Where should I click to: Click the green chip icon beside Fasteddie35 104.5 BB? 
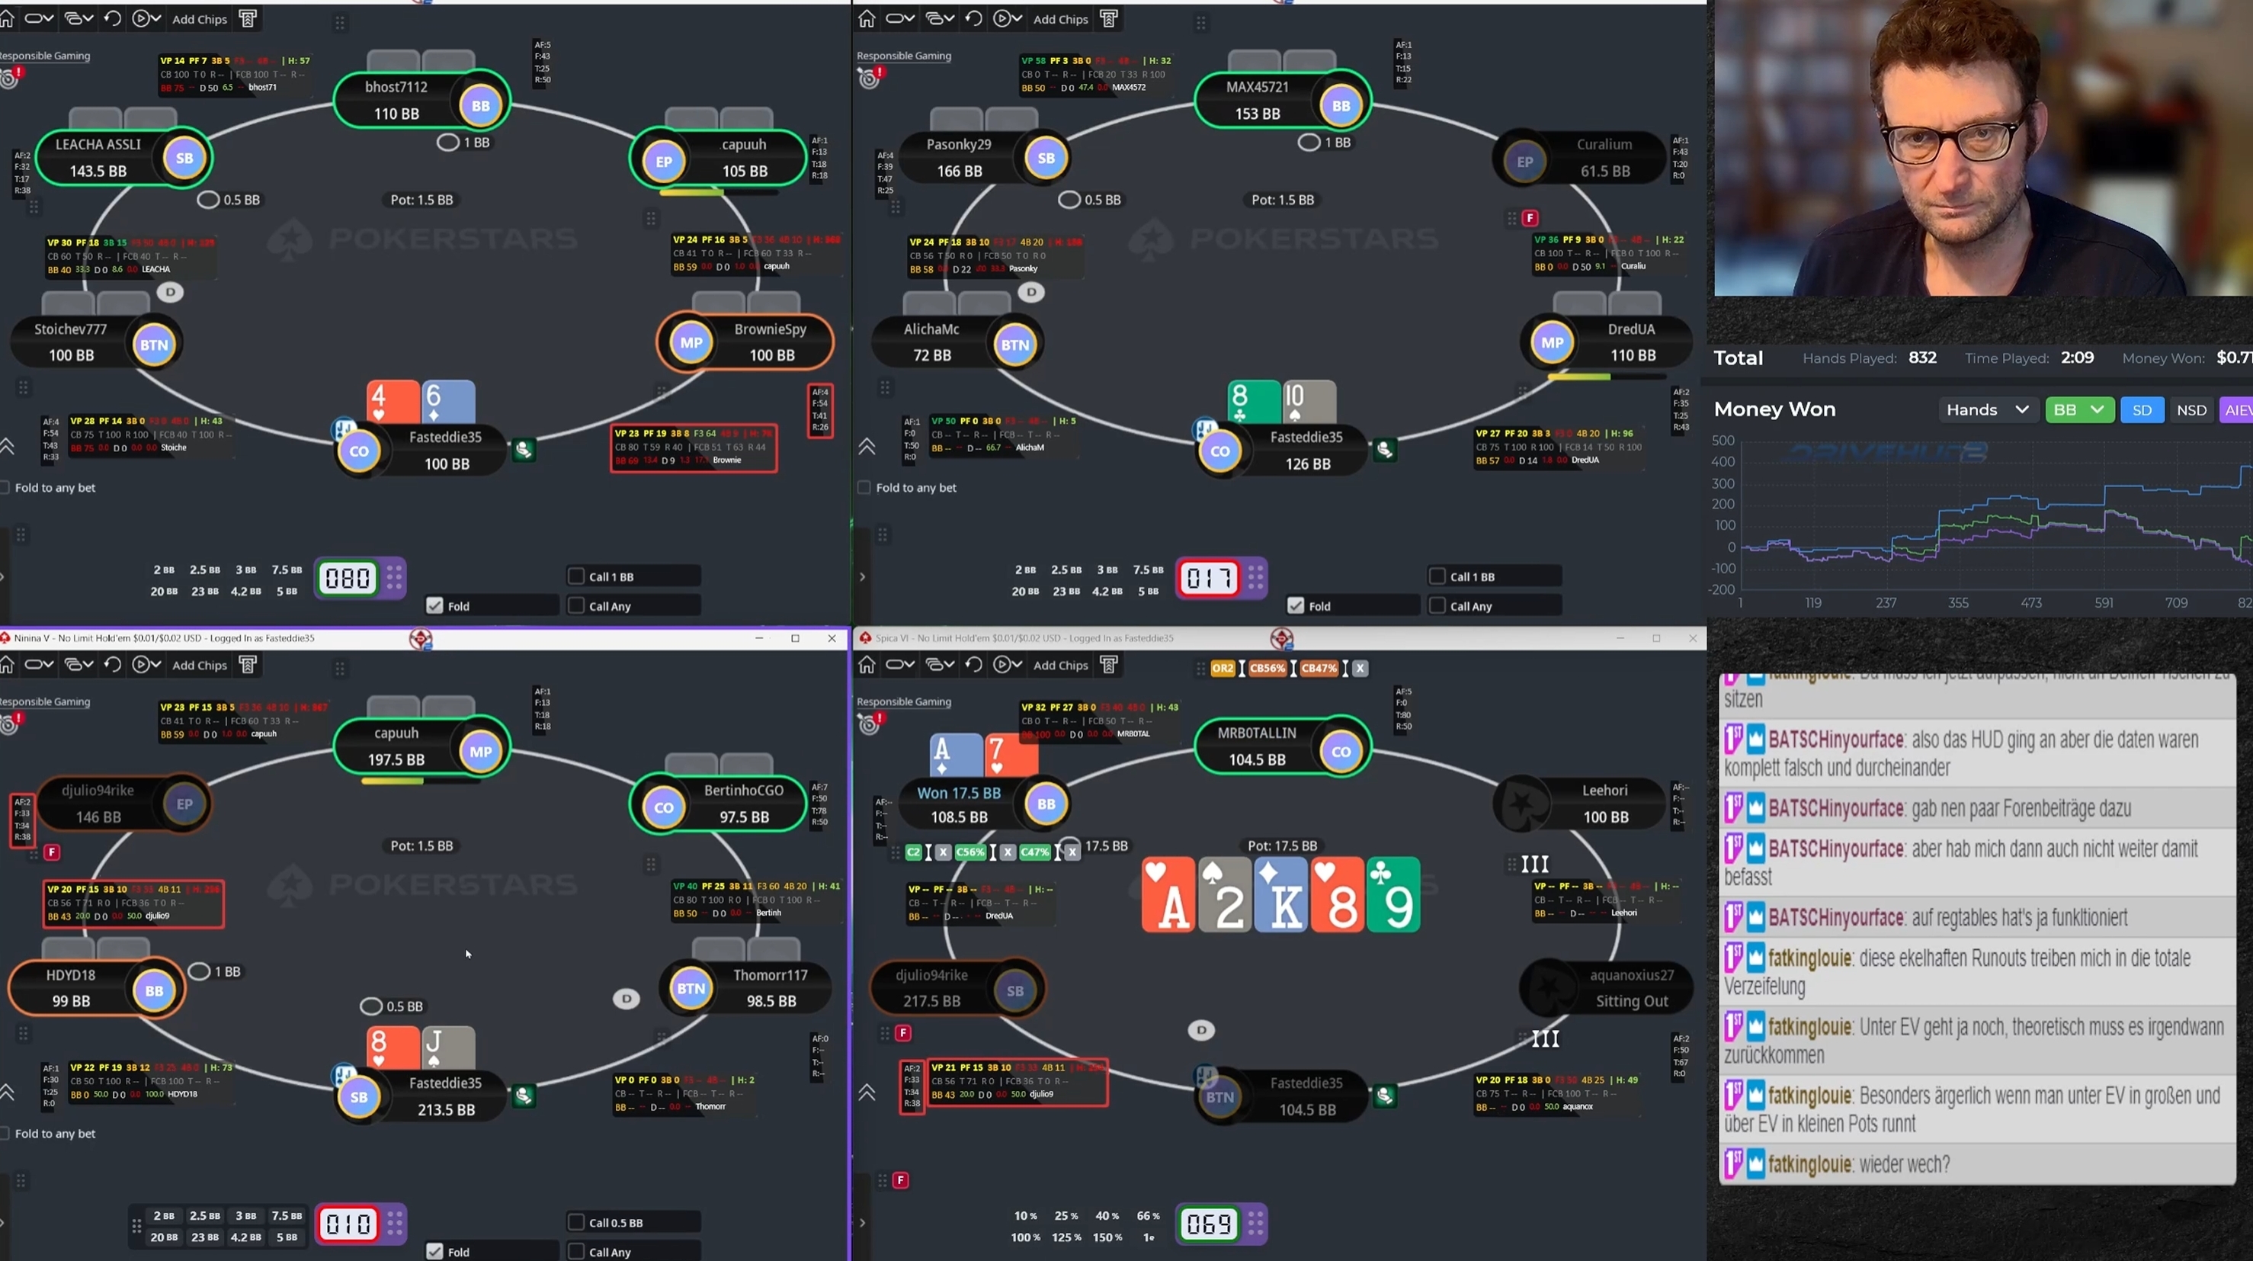pos(1385,1096)
